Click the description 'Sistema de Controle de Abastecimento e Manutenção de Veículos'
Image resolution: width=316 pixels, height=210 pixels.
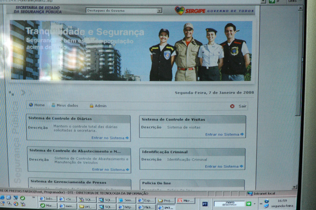pyautogui.click(x=91, y=160)
